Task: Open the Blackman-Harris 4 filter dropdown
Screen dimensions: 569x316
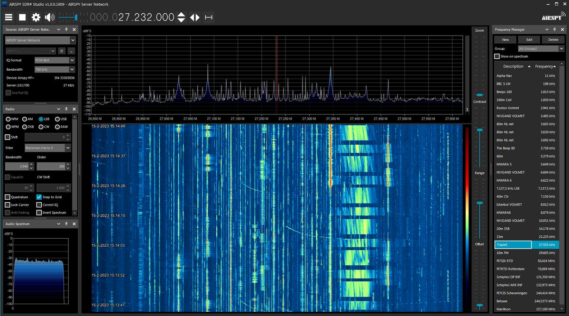Action: pos(48,148)
